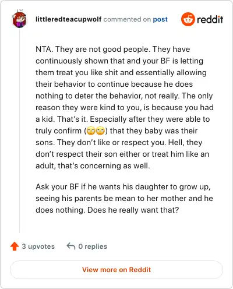Click the Reddit Snoo logo icon
This screenshot has width=233, height=289.
[x=188, y=19]
